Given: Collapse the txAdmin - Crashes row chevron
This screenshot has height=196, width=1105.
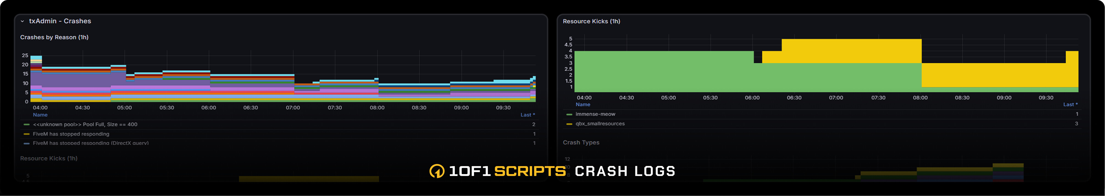Looking at the screenshot, I should (x=22, y=21).
